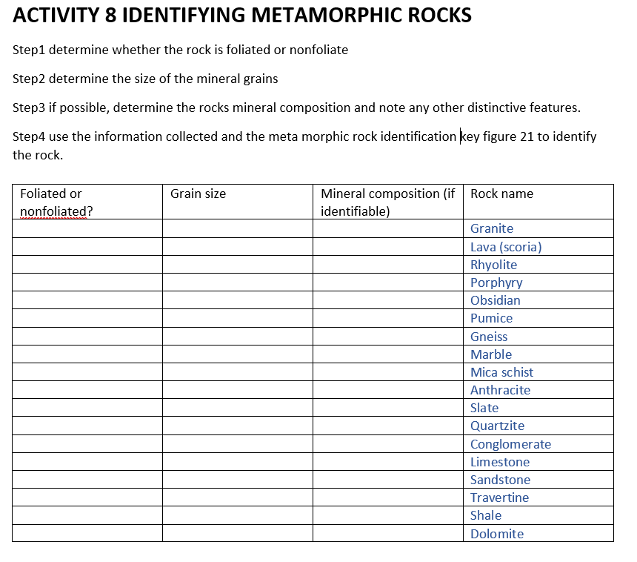Open the Quartzite hyperlink
This screenshot has height=562, width=637.
tap(494, 426)
